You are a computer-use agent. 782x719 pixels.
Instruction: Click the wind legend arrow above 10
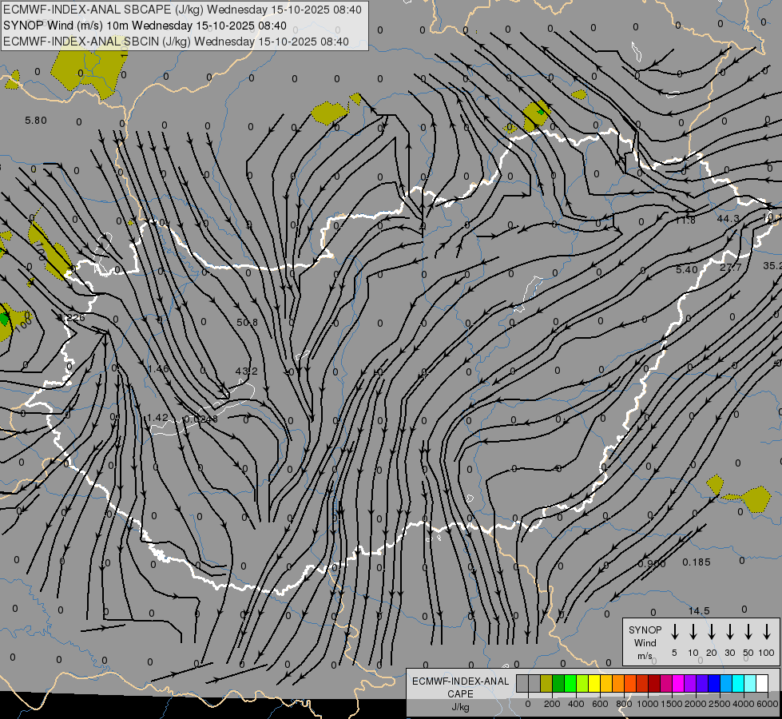(x=693, y=632)
